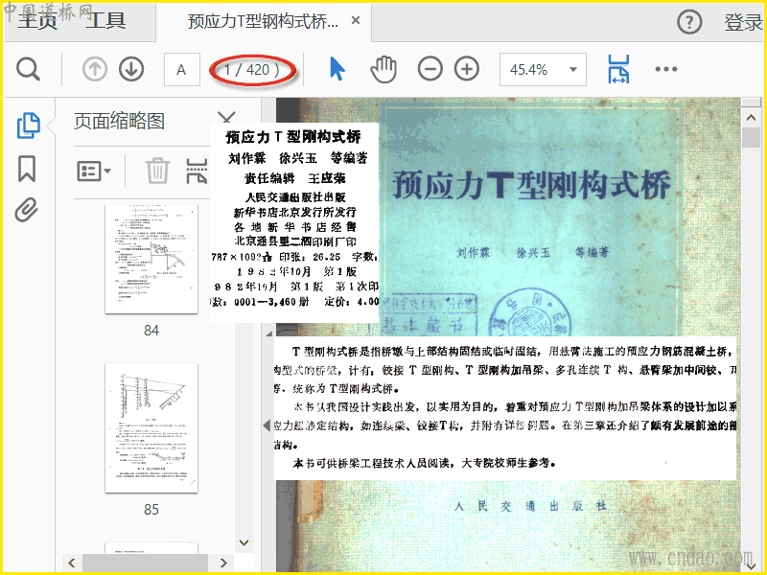Screen dimensions: 767x575
Task: Toggle fit-width scrolling mode icon
Action: pos(618,69)
